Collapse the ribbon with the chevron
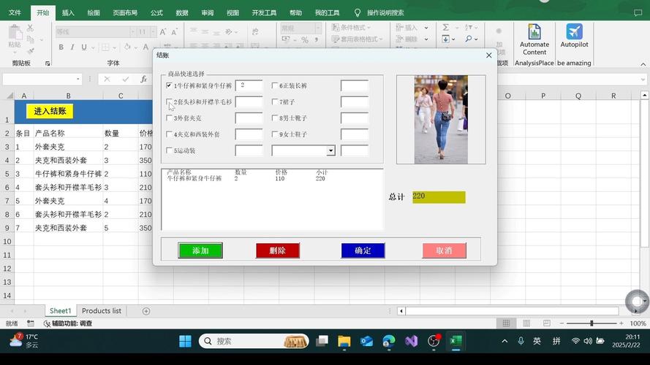The height and width of the screenshot is (365, 650). pyautogui.click(x=643, y=64)
